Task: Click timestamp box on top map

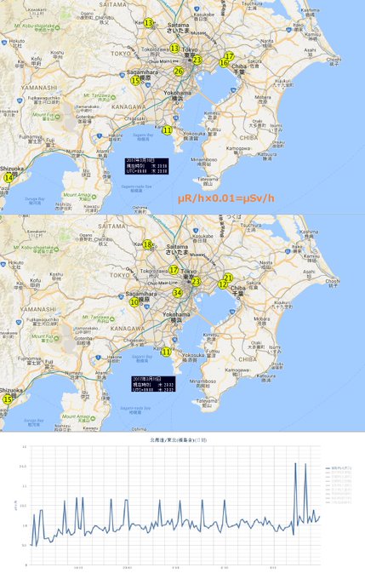Action: coord(146,166)
